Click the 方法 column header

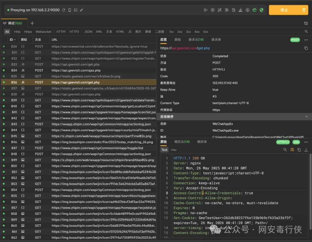(x=38, y=40)
